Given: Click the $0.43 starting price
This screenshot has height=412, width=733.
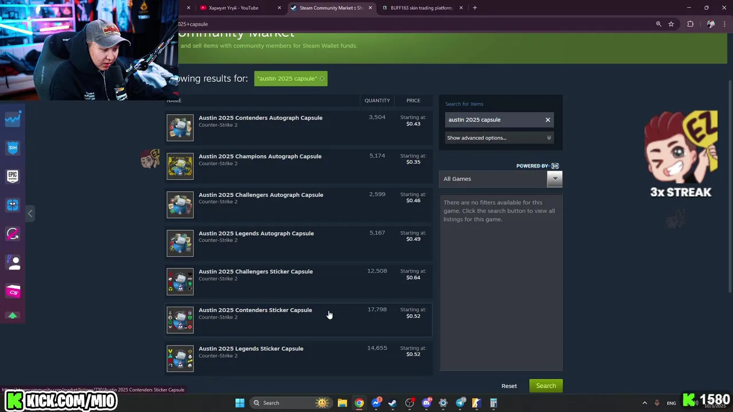Looking at the screenshot, I should coord(413,124).
